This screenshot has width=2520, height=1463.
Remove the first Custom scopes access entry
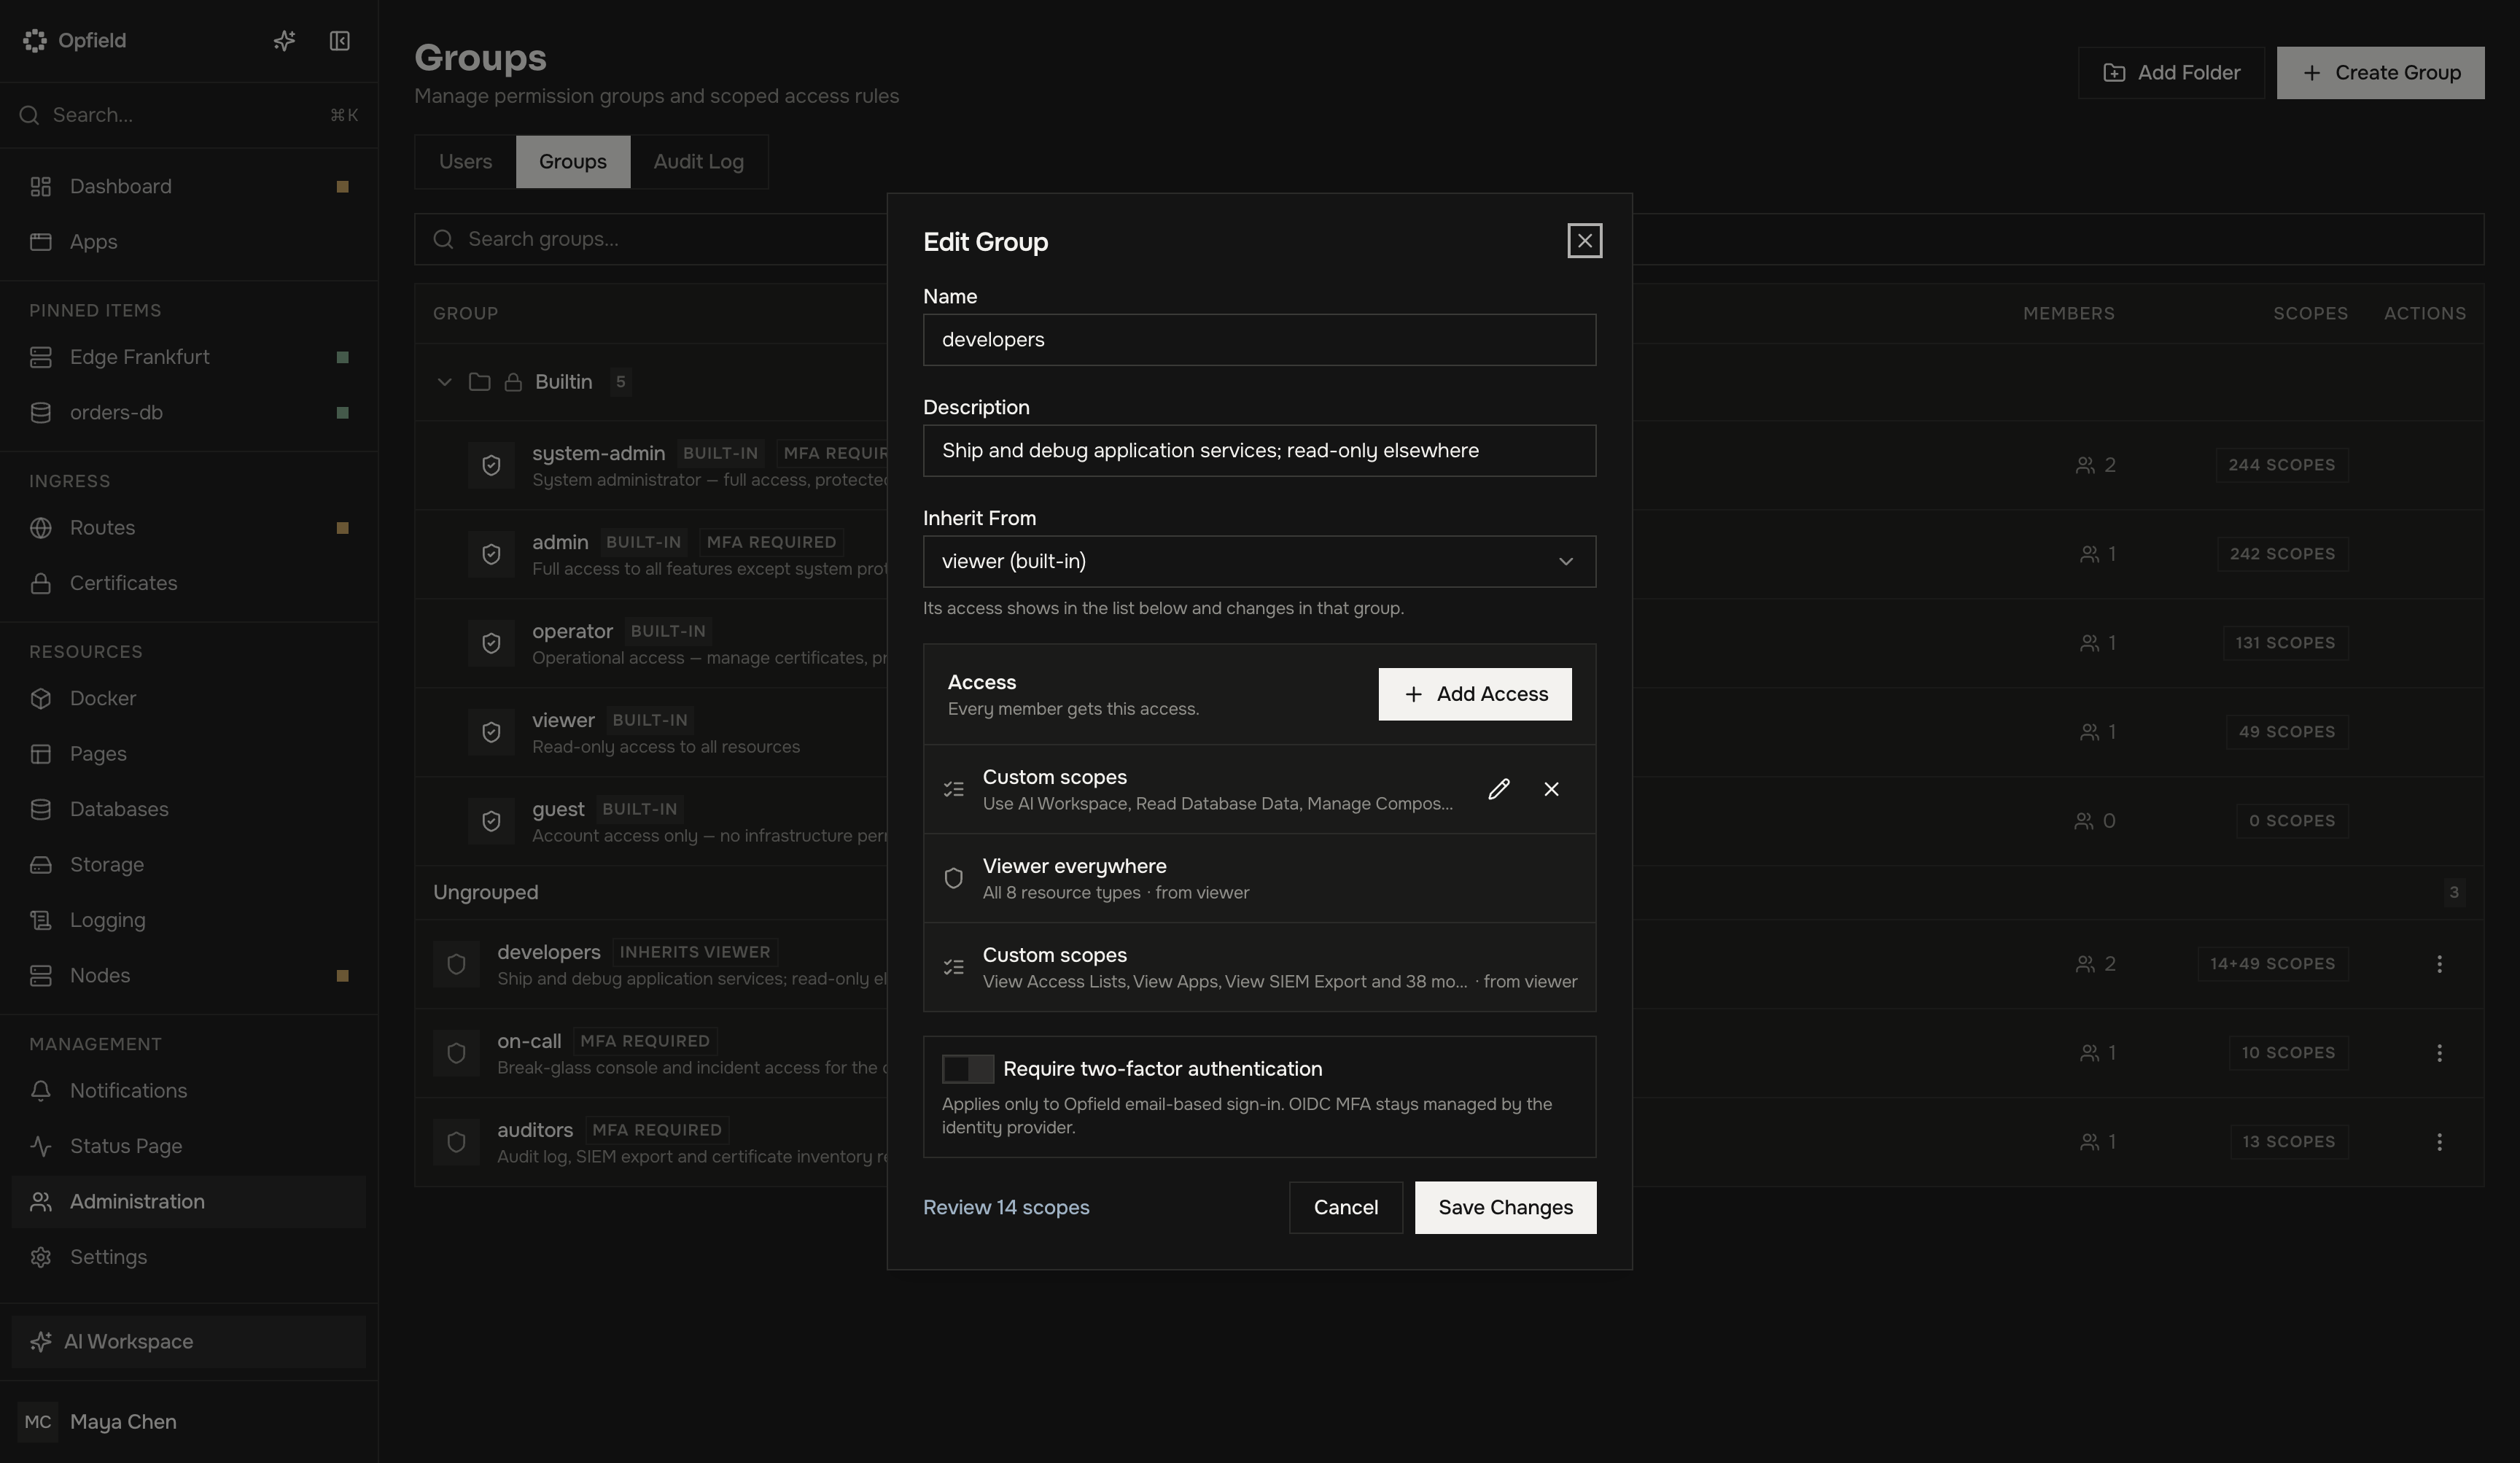(1551, 789)
